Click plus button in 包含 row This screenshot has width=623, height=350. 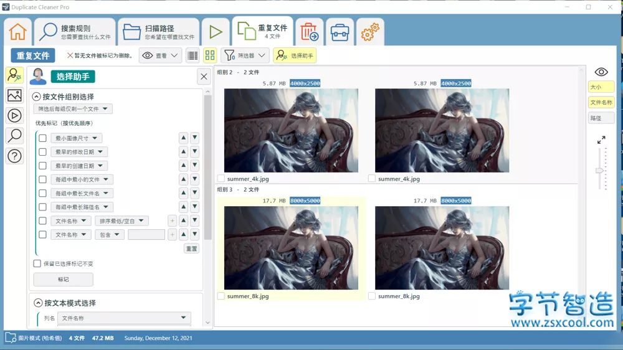172,235
